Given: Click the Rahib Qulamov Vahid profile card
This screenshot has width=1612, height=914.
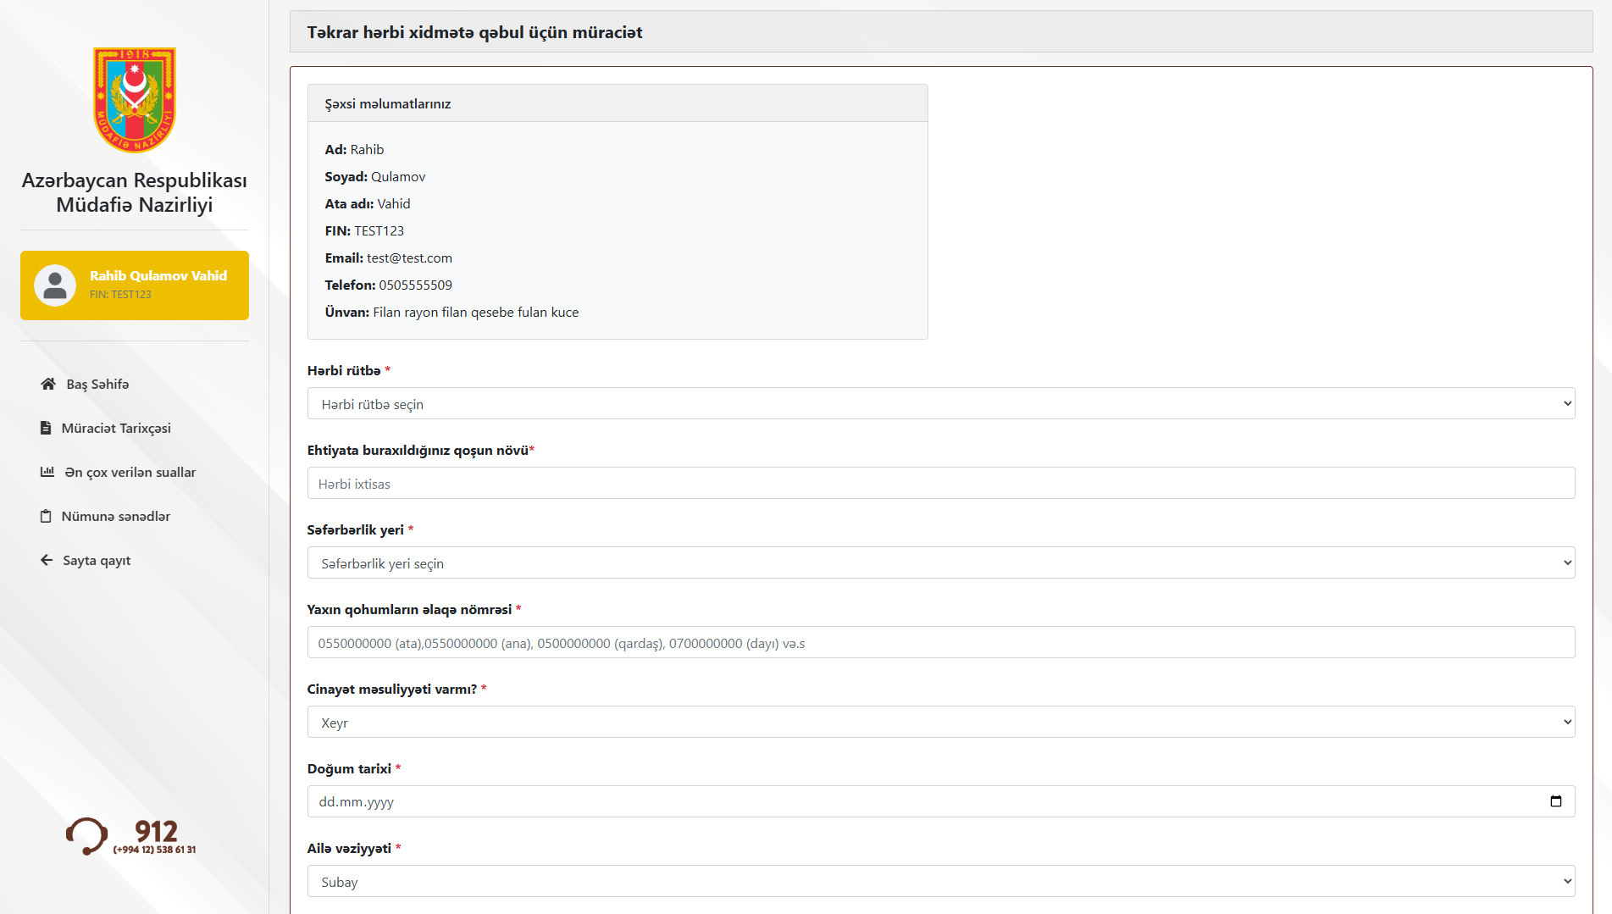Looking at the screenshot, I should click(158, 285).
